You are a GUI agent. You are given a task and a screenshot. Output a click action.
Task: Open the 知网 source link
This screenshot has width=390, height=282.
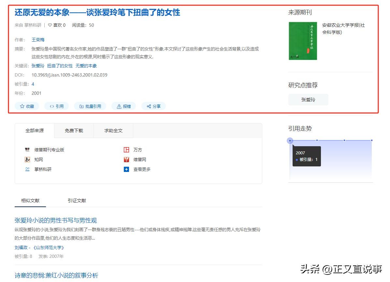click(38, 160)
